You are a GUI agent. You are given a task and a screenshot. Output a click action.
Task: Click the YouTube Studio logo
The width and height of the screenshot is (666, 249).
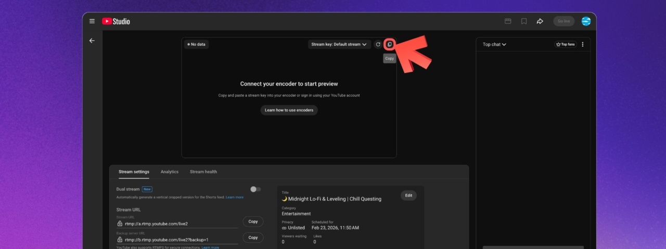[x=116, y=21]
